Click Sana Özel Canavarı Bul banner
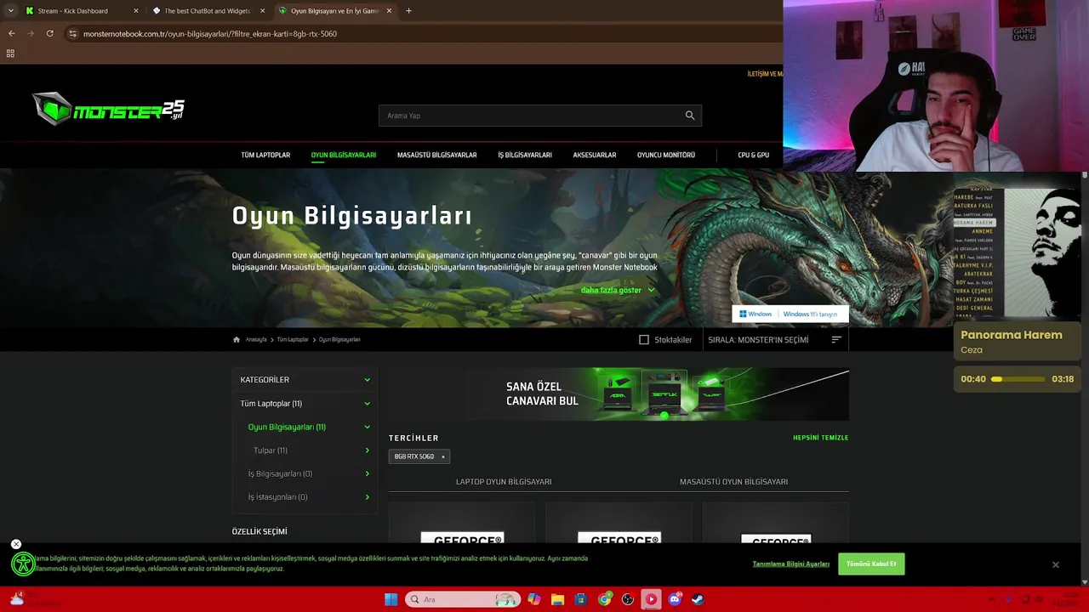 coord(619,394)
